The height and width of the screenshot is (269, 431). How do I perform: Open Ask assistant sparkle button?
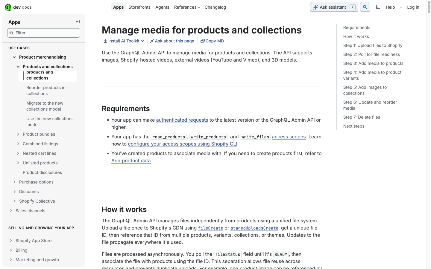334,7
